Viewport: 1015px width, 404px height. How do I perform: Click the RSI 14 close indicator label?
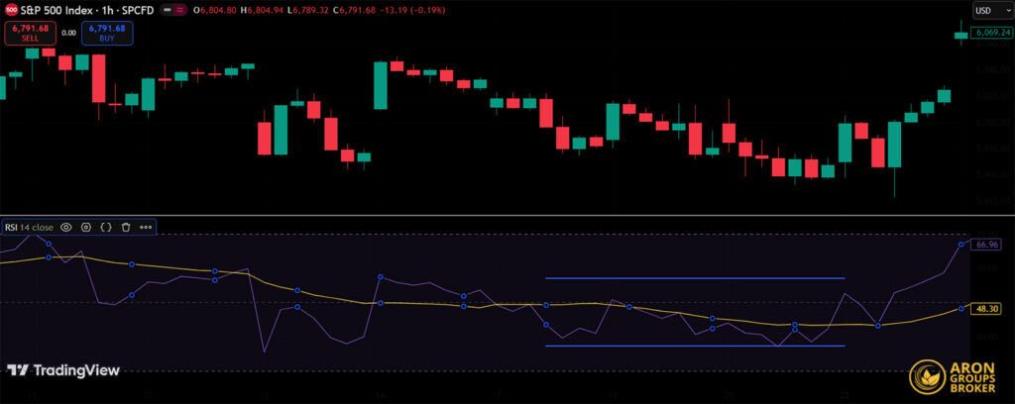[29, 227]
